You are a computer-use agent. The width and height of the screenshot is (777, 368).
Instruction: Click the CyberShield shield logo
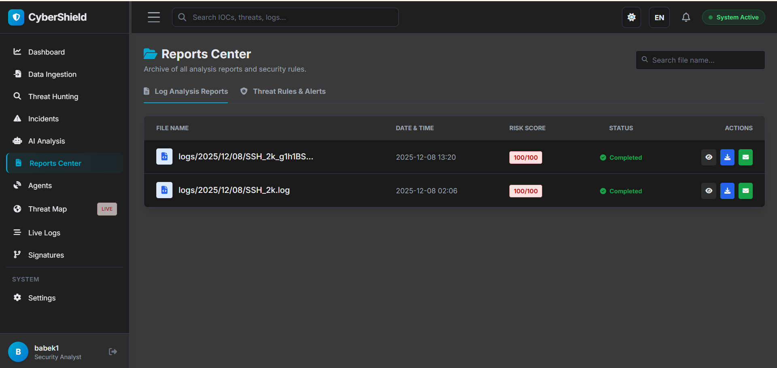[x=16, y=17]
